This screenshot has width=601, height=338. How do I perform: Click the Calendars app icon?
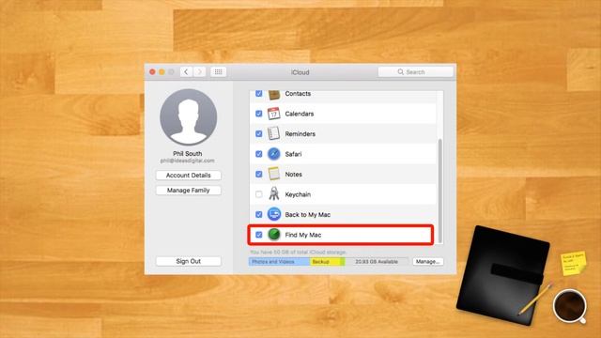(x=273, y=114)
